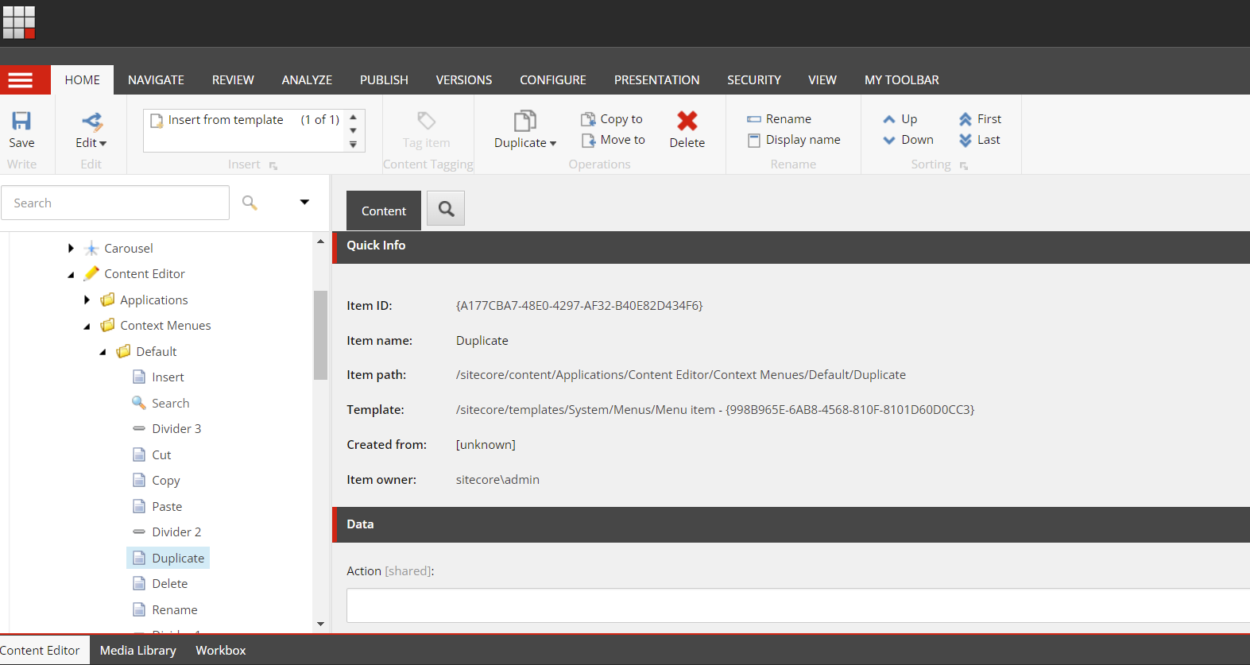Click the Content Editor pencil icon
The width and height of the screenshot is (1250, 665).
pyautogui.click(x=92, y=273)
